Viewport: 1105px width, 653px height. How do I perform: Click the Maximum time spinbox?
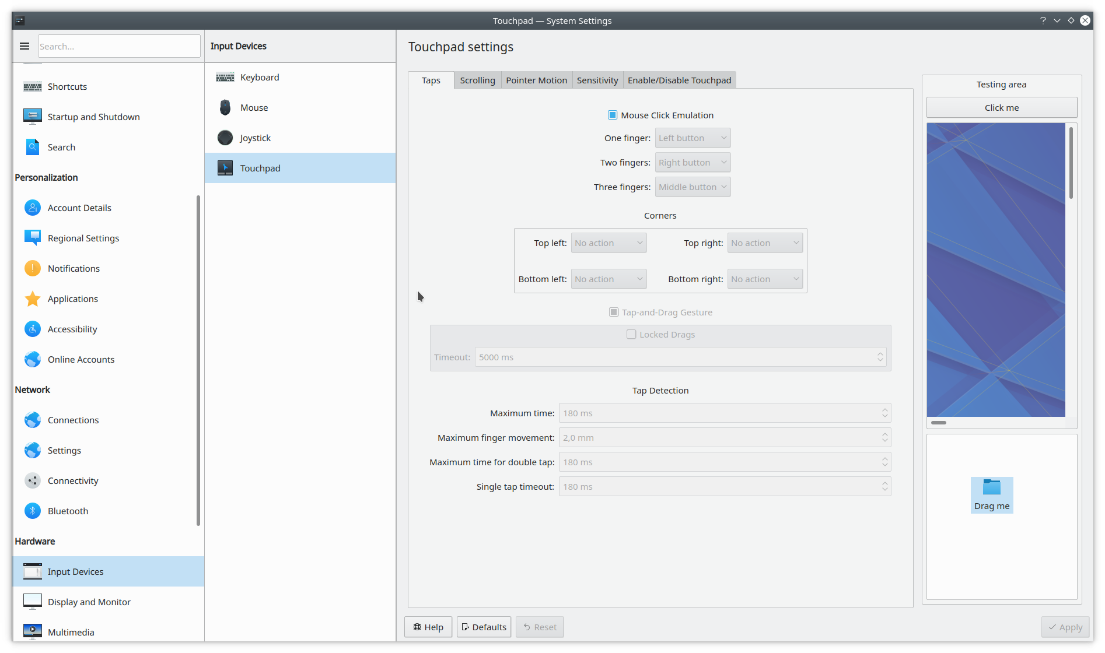[x=725, y=413]
